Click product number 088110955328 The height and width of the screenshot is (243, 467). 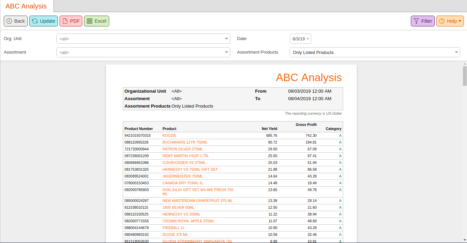pos(136,142)
